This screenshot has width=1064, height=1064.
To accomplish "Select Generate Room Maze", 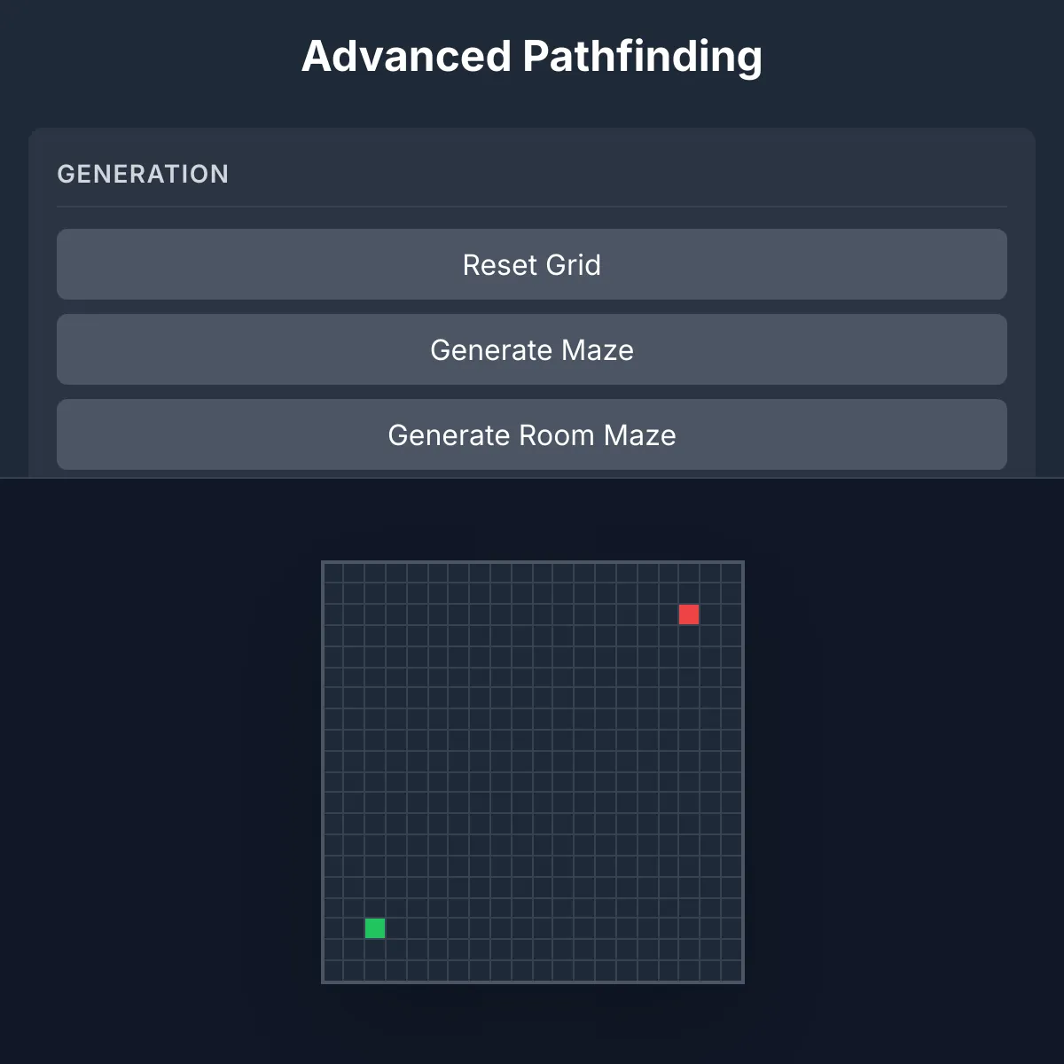I will [532, 434].
